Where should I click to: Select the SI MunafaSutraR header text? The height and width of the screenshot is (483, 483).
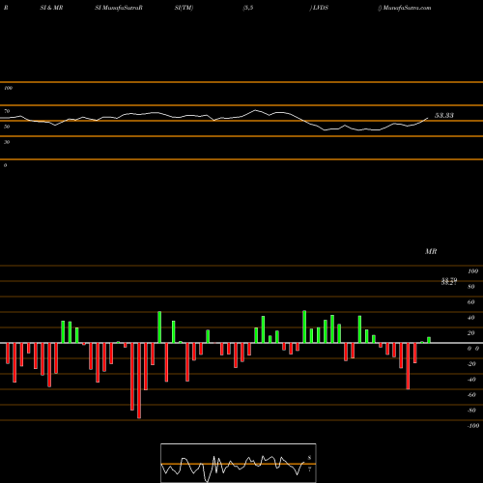[x=119, y=8]
